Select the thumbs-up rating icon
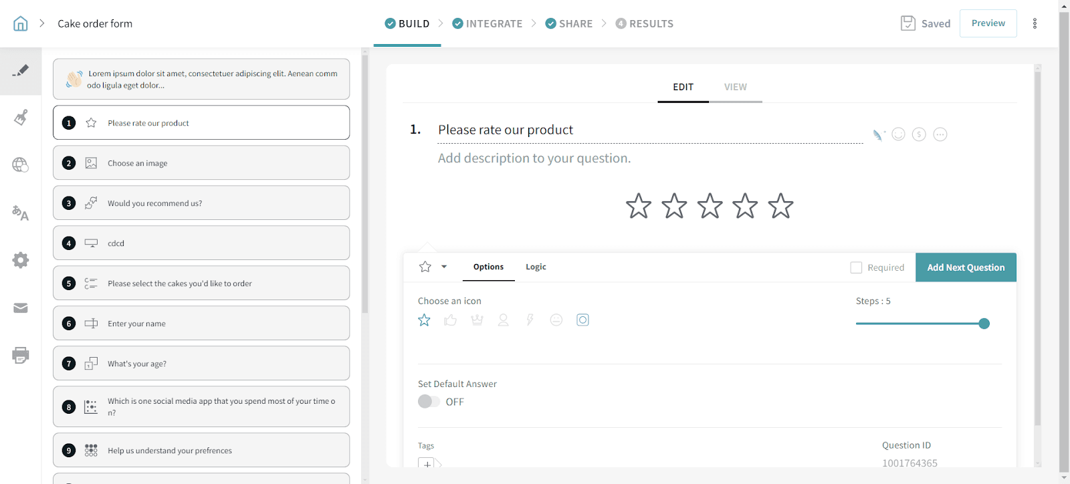Screen dimensions: 1070x484 pyautogui.click(x=451, y=320)
